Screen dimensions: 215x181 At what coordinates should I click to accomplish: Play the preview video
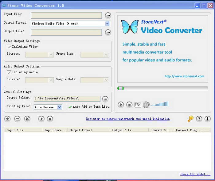point(121,105)
